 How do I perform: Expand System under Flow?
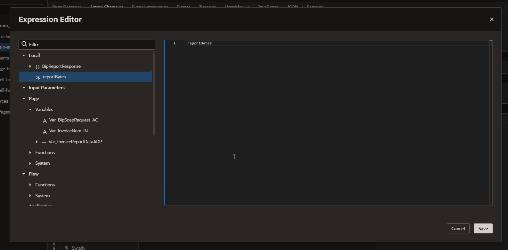30,196
